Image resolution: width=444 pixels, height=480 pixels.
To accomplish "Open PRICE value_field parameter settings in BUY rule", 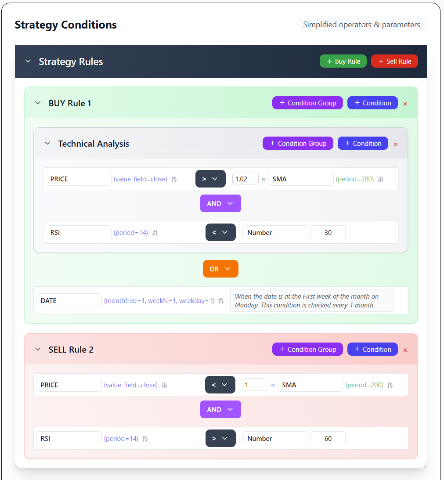I will (174, 179).
